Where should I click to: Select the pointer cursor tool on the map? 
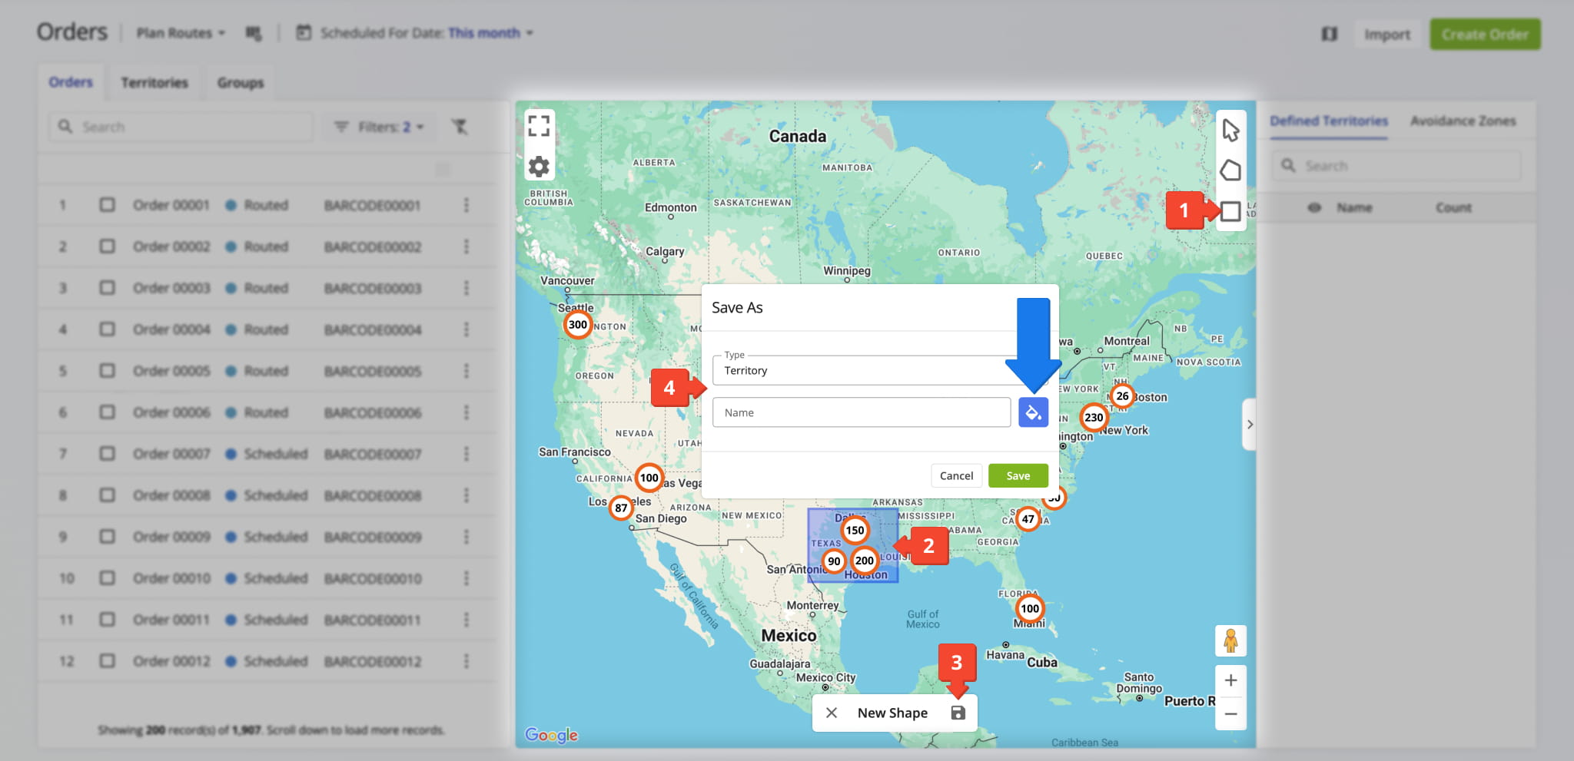tap(1230, 131)
